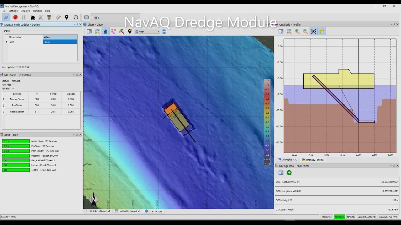Click the ship vessel icon in toolbar

[x=33, y=17]
